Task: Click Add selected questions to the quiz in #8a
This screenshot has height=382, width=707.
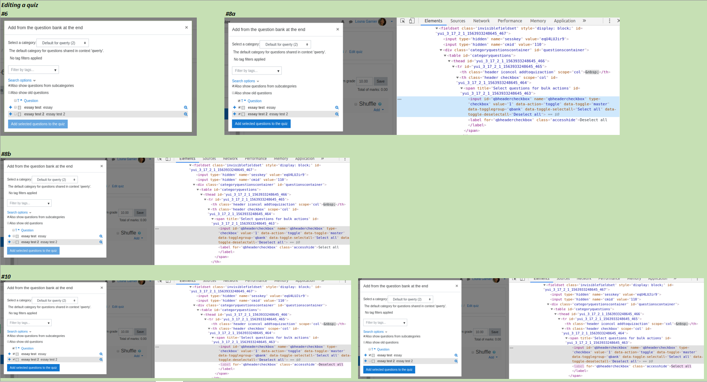Action: (261, 124)
